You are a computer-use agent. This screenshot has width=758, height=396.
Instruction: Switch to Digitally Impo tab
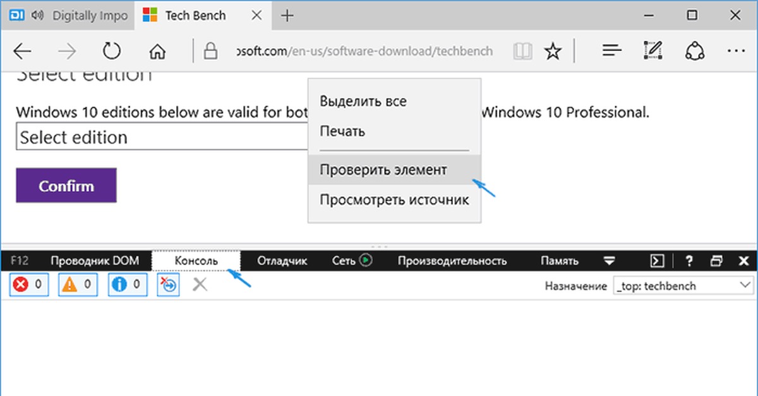(x=66, y=15)
